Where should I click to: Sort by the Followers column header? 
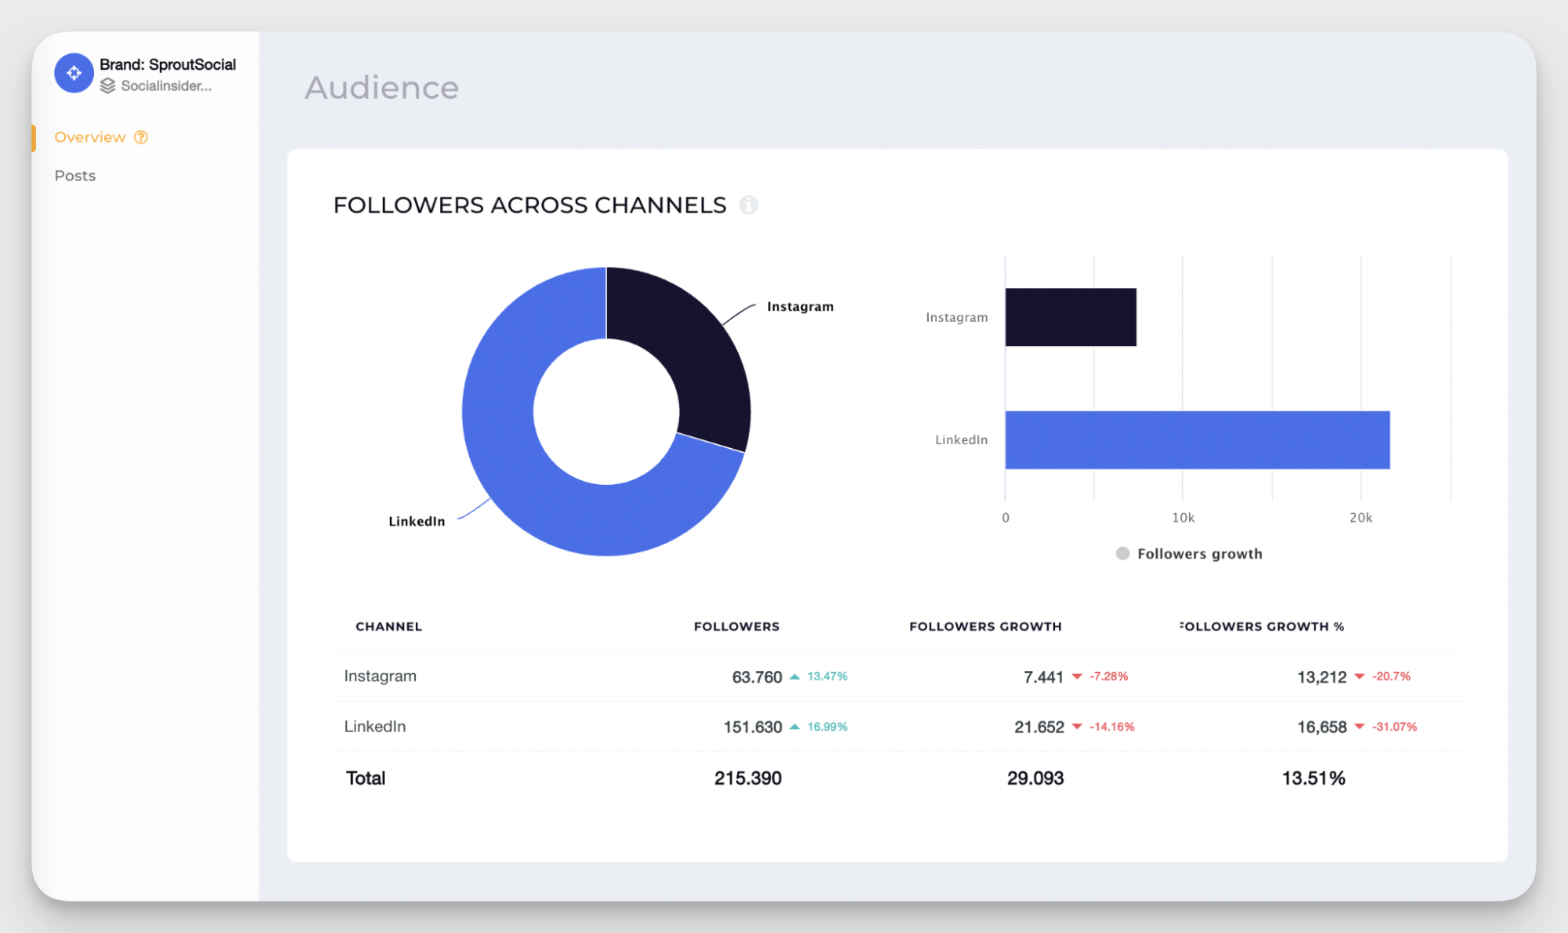[x=736, y=626]
